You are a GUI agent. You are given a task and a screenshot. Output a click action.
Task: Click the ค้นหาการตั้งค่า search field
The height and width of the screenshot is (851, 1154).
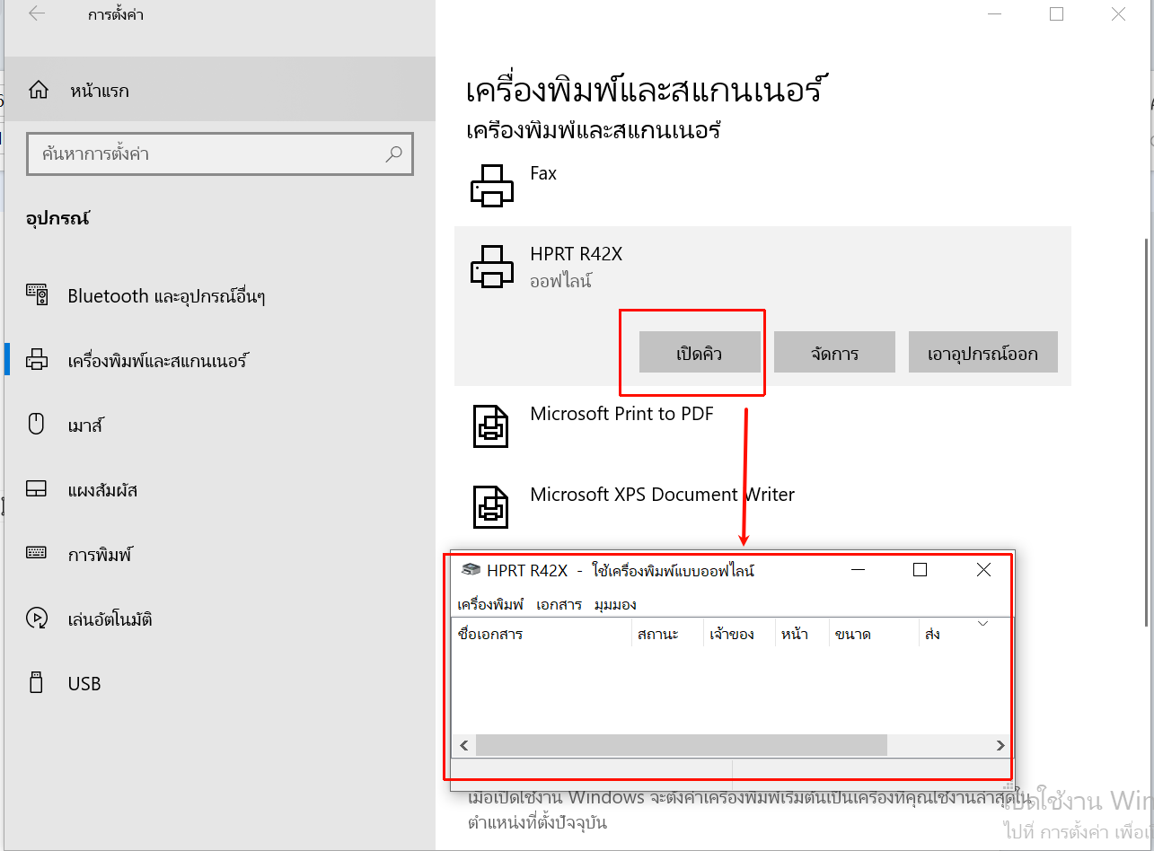207,154
